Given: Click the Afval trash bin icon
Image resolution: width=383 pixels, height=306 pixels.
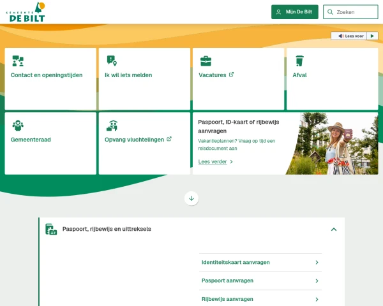Looking at the screenshot, I should [299, 61].
